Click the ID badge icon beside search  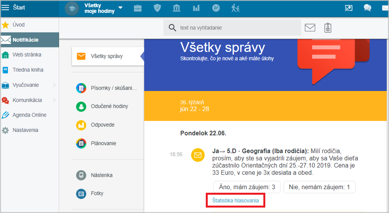click(x=328, y=28)
